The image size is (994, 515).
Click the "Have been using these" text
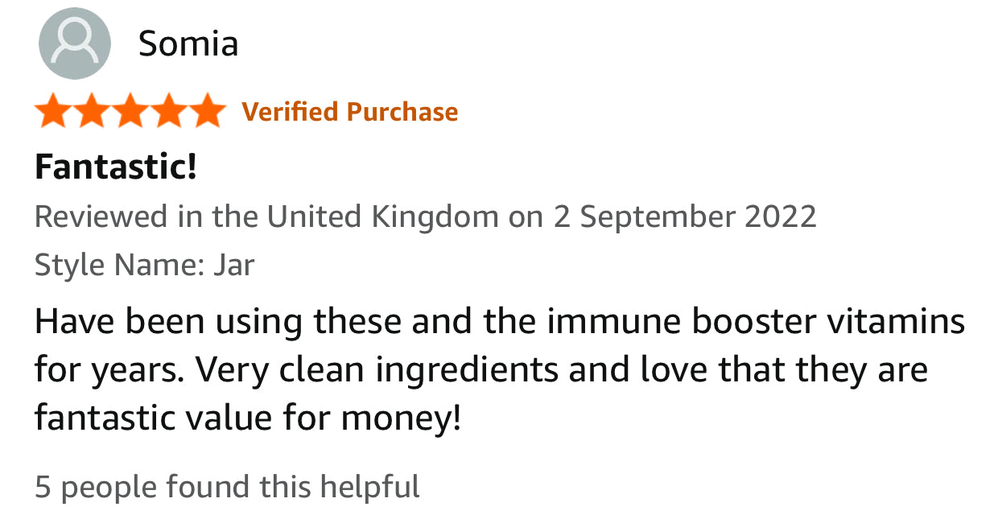tap(217, 322)
